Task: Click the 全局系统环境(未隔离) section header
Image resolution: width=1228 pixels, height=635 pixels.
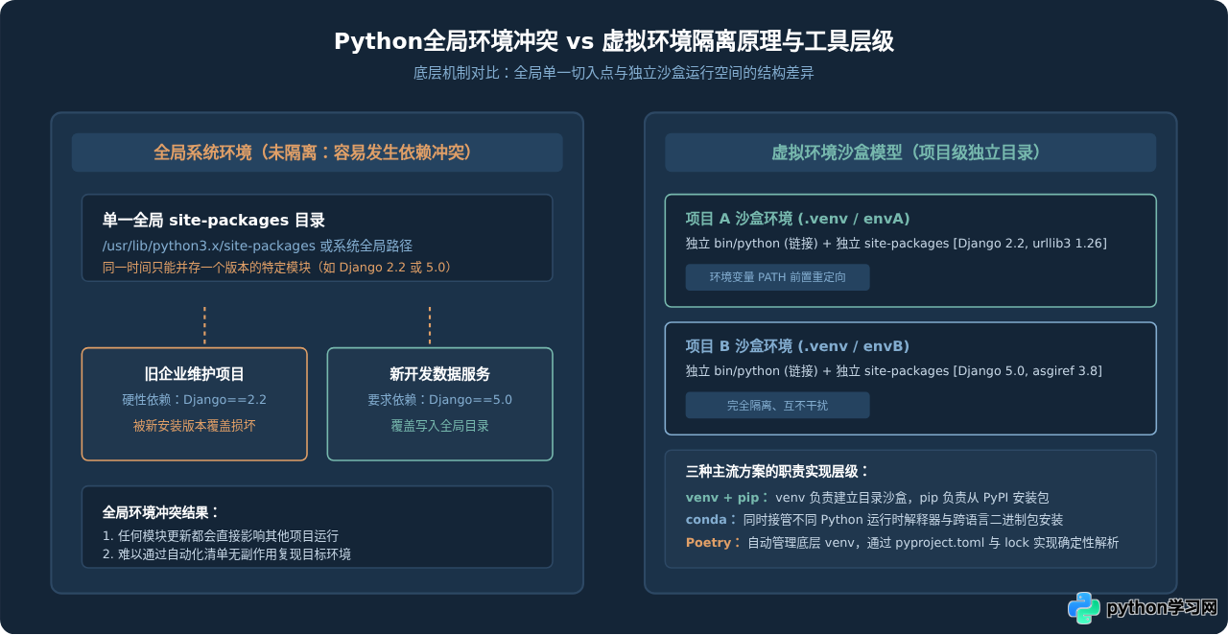Action: 318,153
